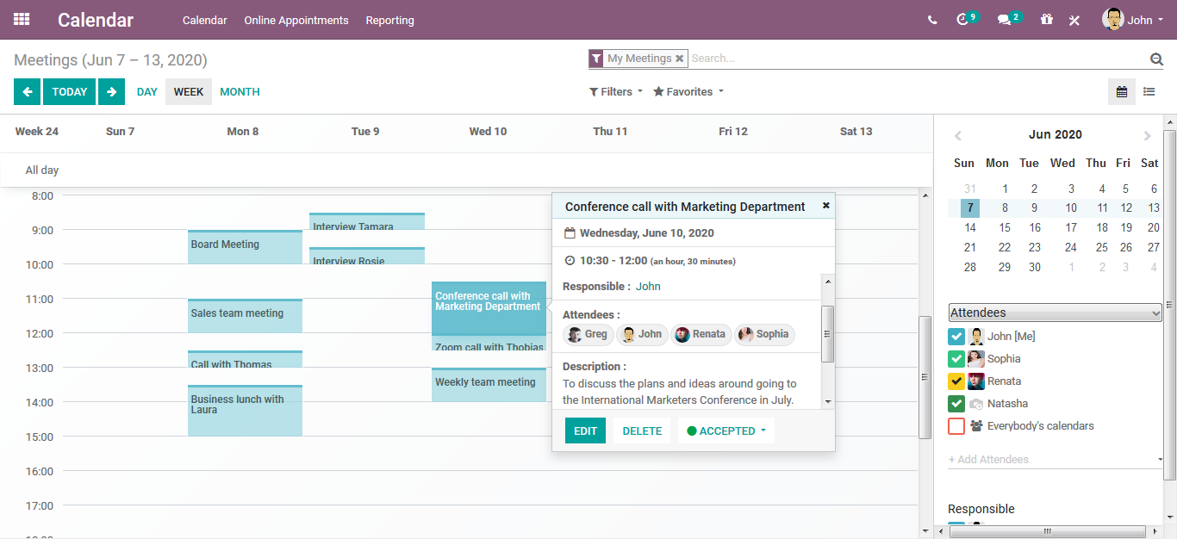The image size is (1177, 539).
Task: Click calendar grid vertical scrollbar
Action: (x=925, y=377)
